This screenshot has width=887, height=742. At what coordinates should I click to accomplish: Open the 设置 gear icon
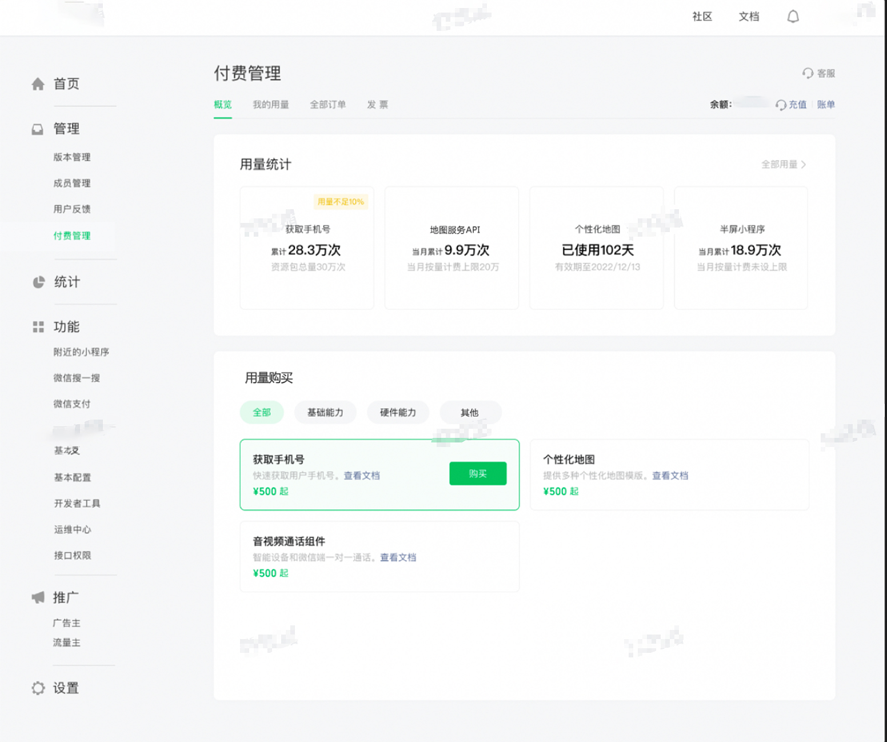(x=38, y=688)
